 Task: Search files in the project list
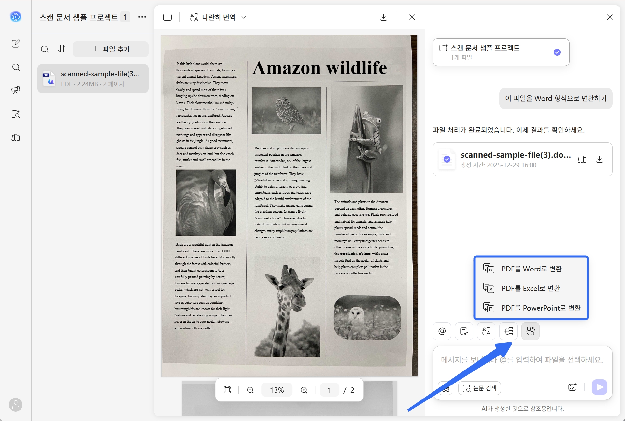coord(45,49)
